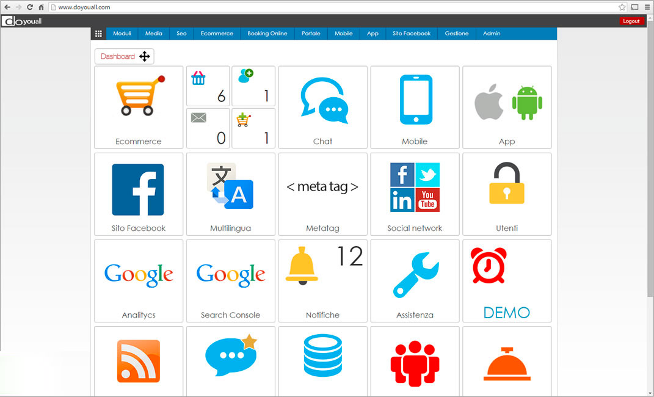
Task: Click the speech bubble with star tile
Action: [231, 362]
